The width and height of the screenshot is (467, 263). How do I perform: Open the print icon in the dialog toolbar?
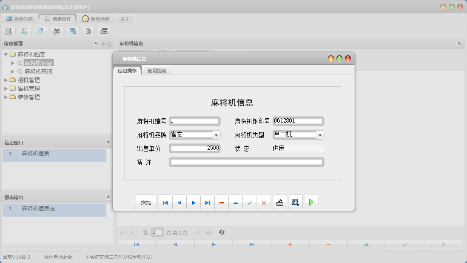pyautogui.click(x=280, y=202)
